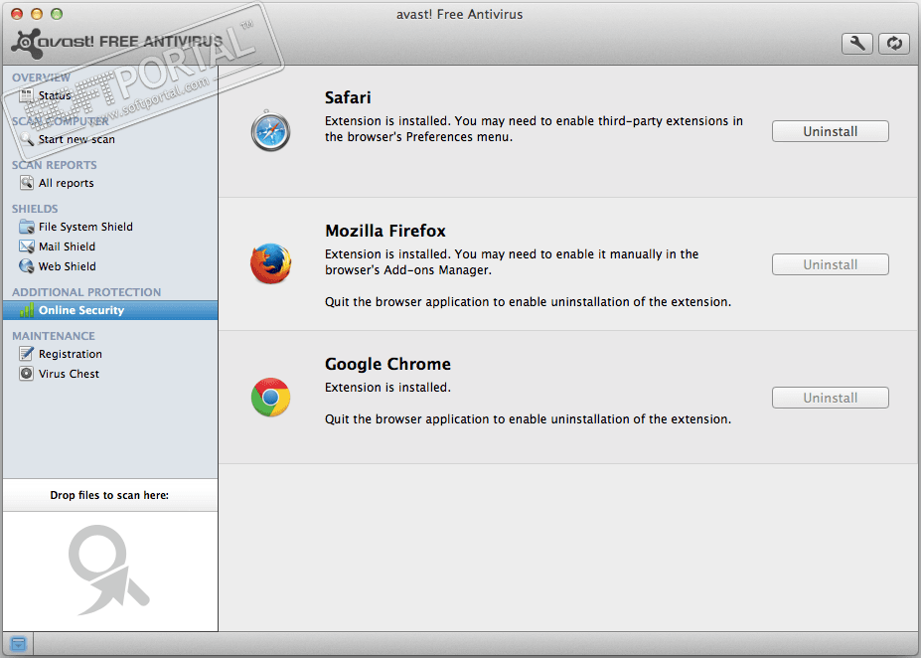Open the wrench settings icon
This screenshot has width=921, height=658.
click(x=857, y=43)
